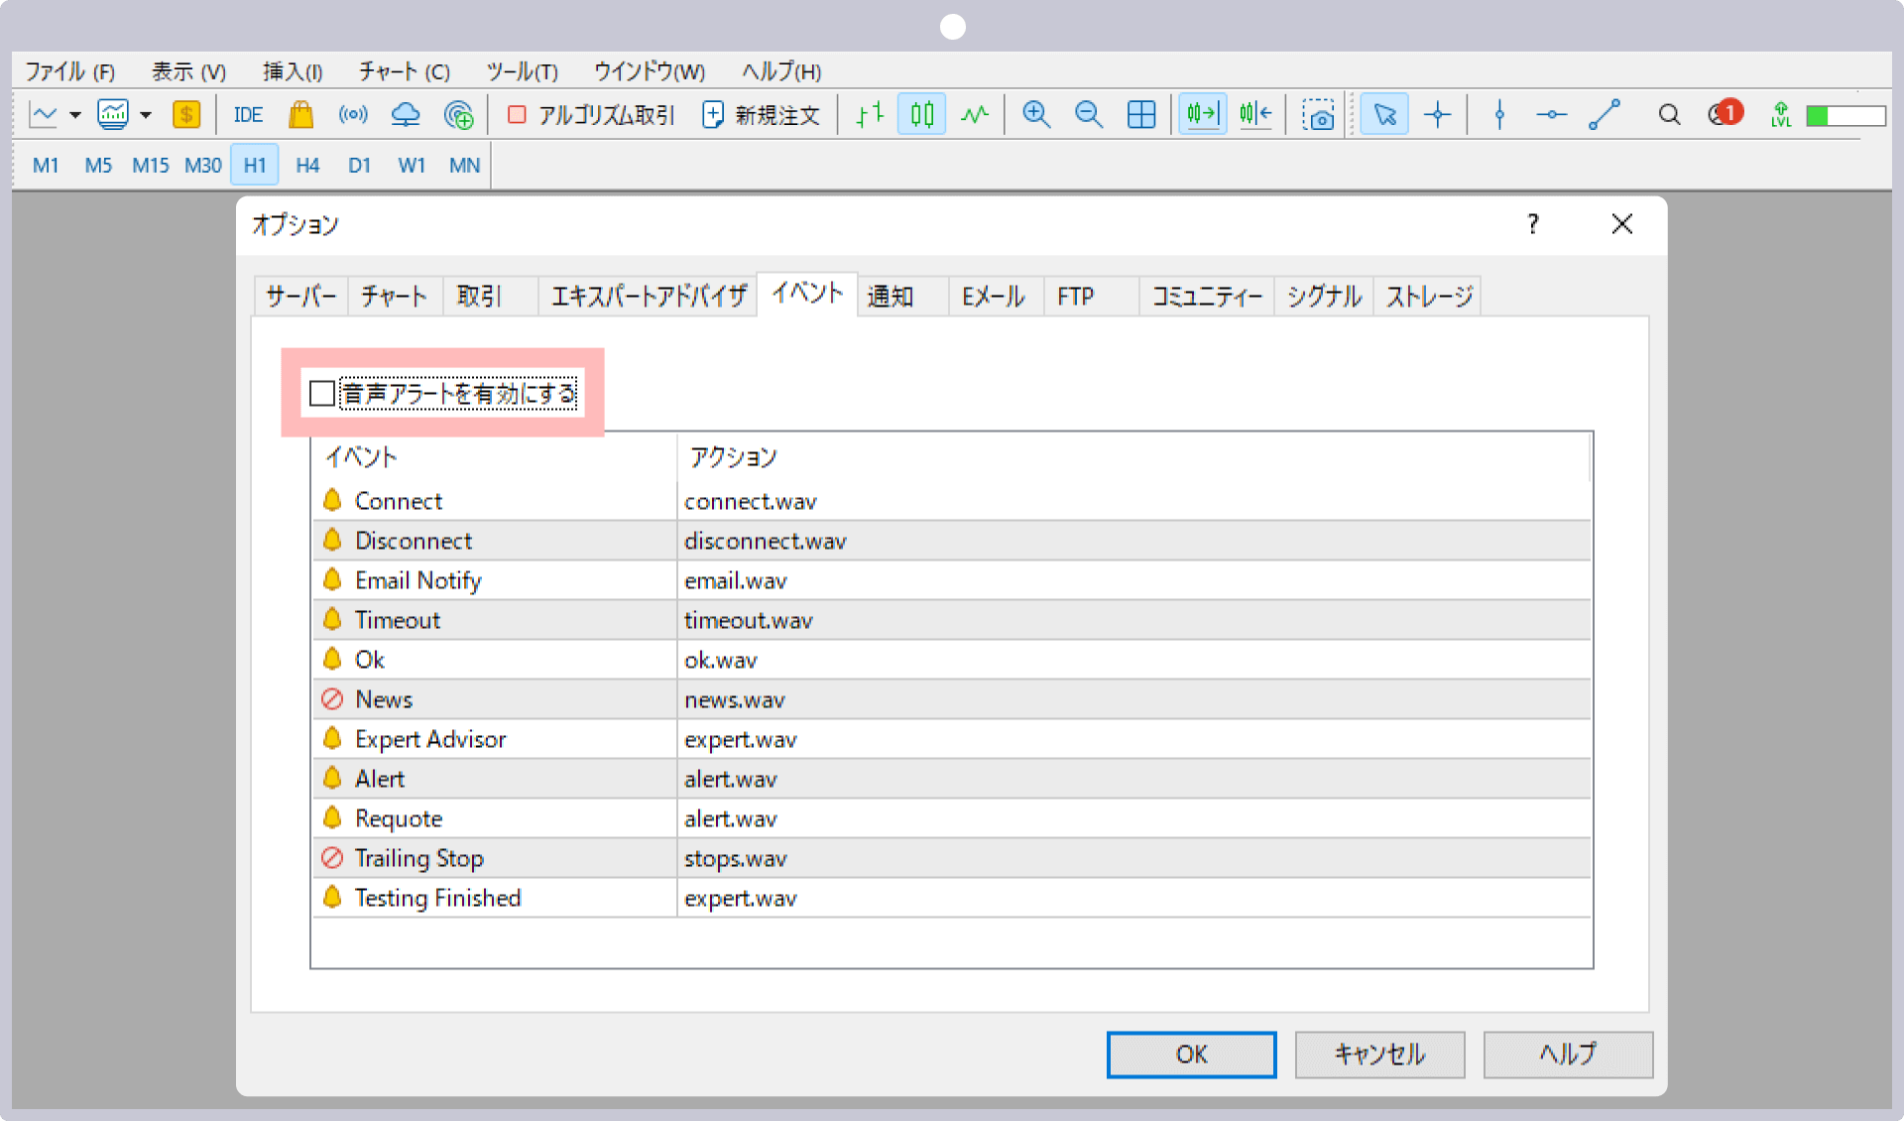This screenshot has height=1121, width=1904.
Task: Switch to bar chart icon
Action: (x=870, y=115)
